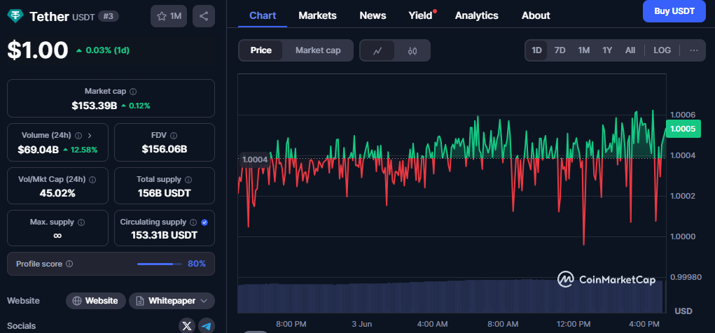This screenshot has height=333, width=715.
Task: Open the share icon button
Action: 204,16
